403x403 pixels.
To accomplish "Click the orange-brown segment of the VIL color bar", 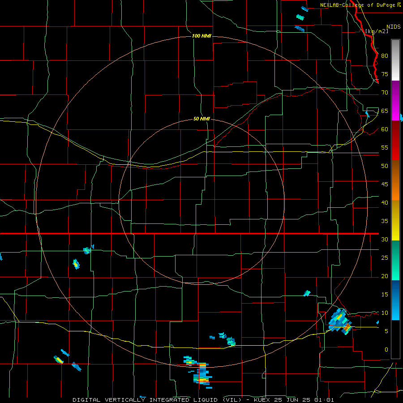I will pyautogui.click(x=395, y=180).
